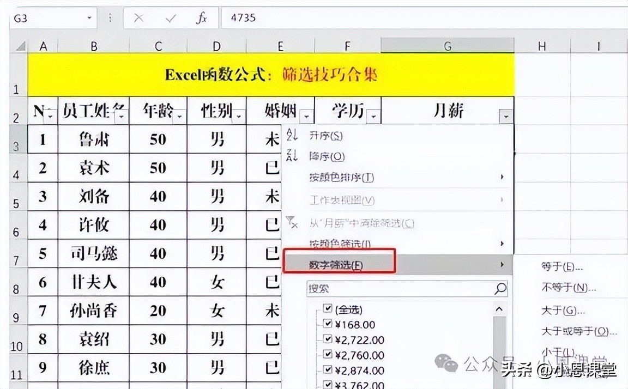Open the 月薪 column filter dropdown
The width and height of the screenshot is (628, 389).
point(506,116)
